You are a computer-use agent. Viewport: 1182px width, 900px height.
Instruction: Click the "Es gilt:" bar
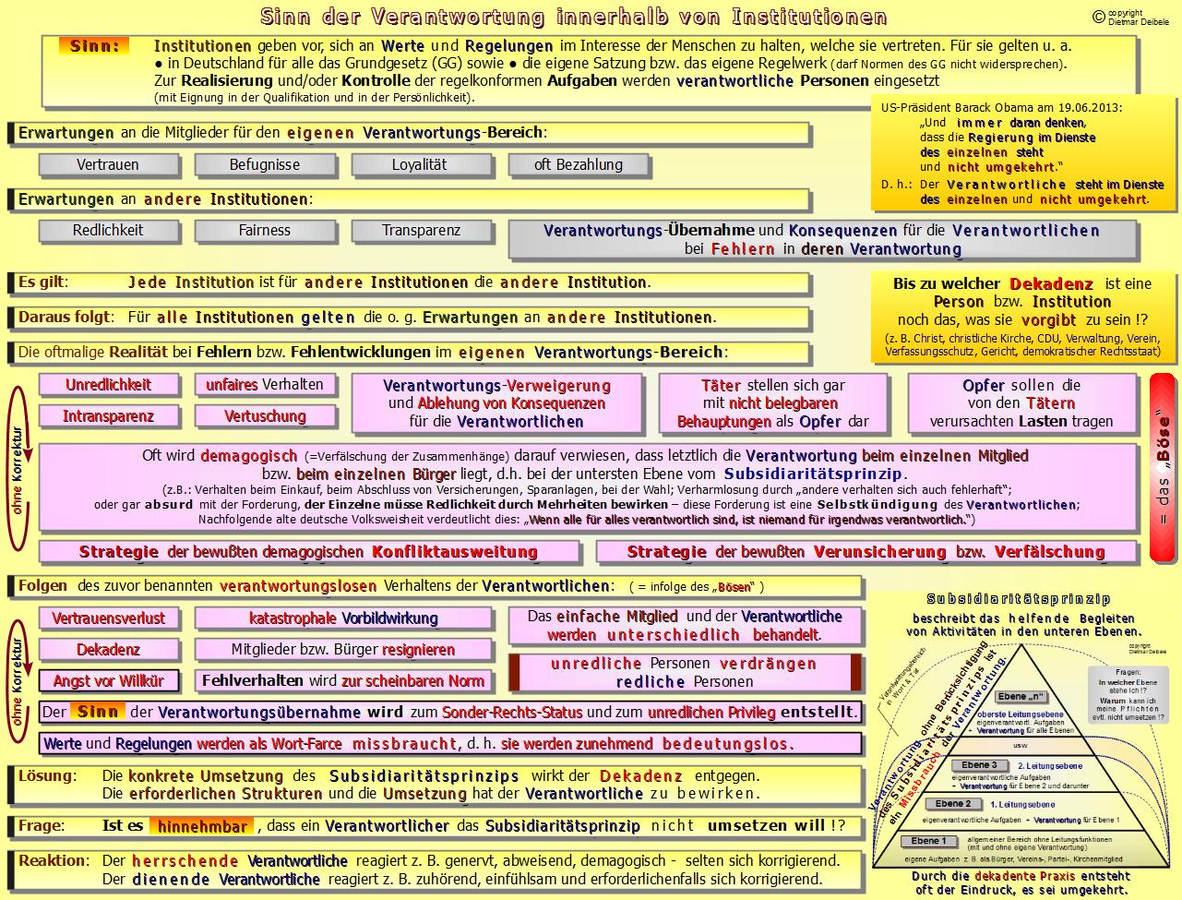[409, 282]
